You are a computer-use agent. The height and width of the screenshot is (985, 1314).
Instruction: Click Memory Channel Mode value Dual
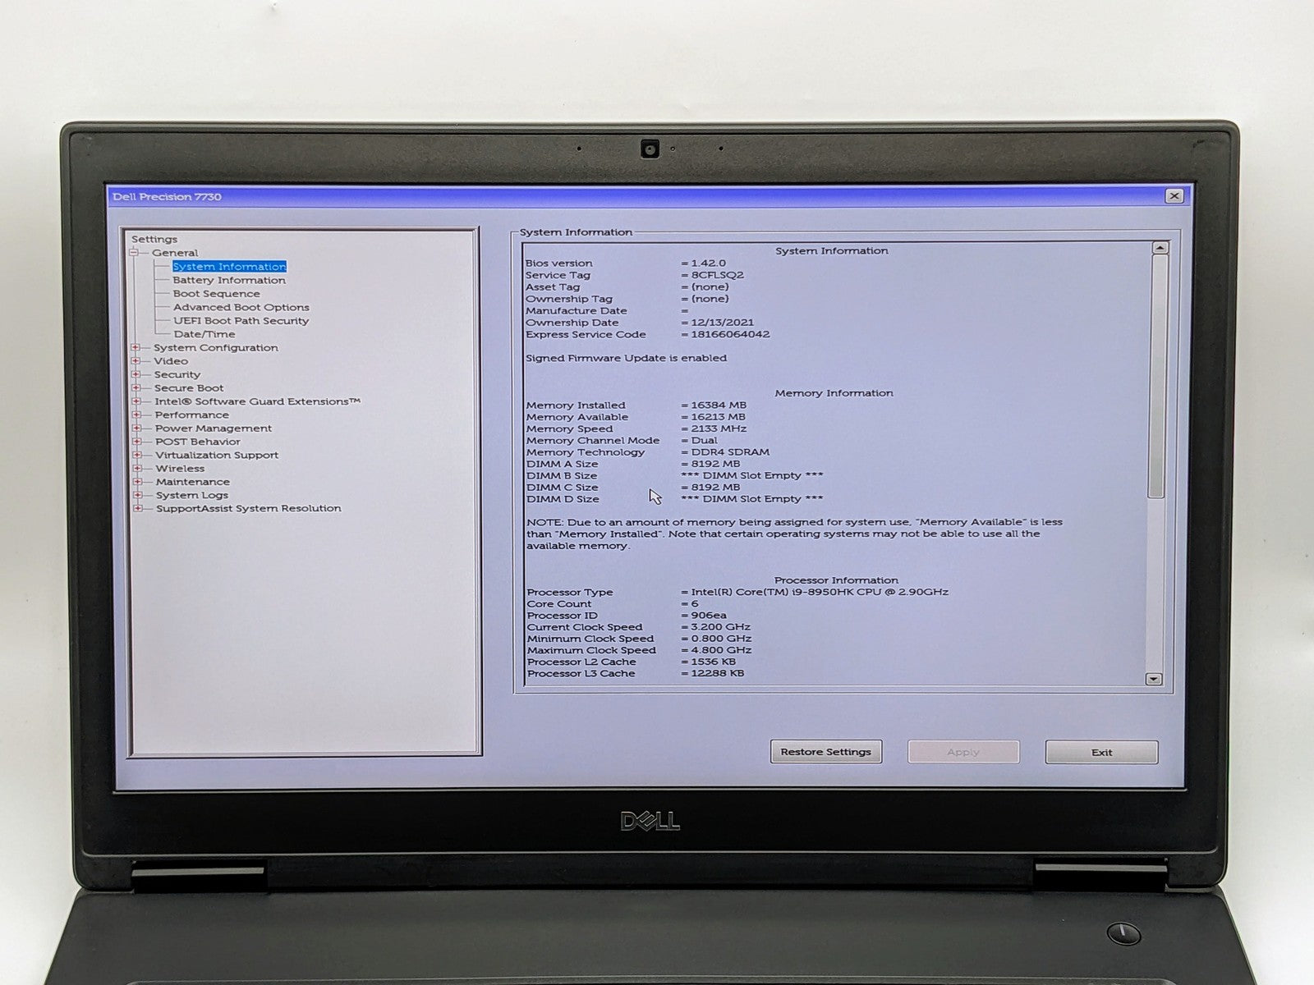(x=705, y=441)
